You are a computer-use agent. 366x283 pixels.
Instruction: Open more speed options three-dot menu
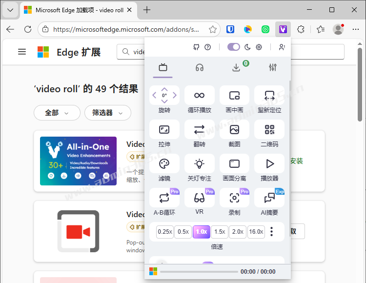coord(272,232)
